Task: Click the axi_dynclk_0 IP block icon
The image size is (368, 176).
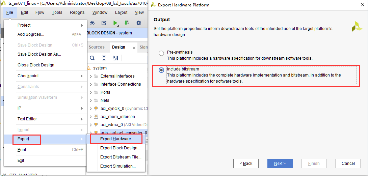Action: pos(96,109)
